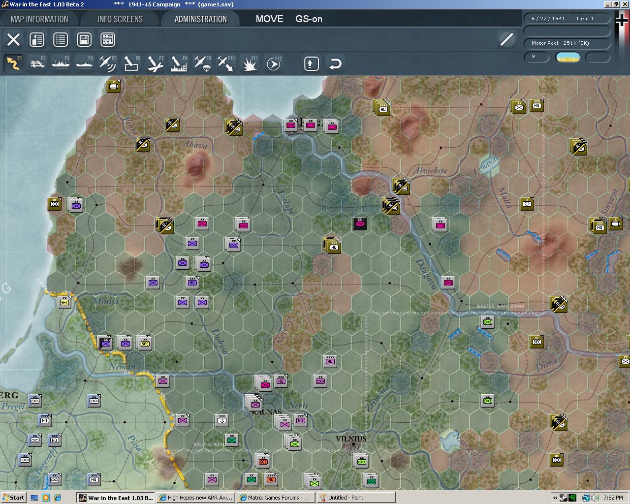Select the F1 move mode icon
The height and width of the screenshot is (504, 630).
click(x=14, y=63)
